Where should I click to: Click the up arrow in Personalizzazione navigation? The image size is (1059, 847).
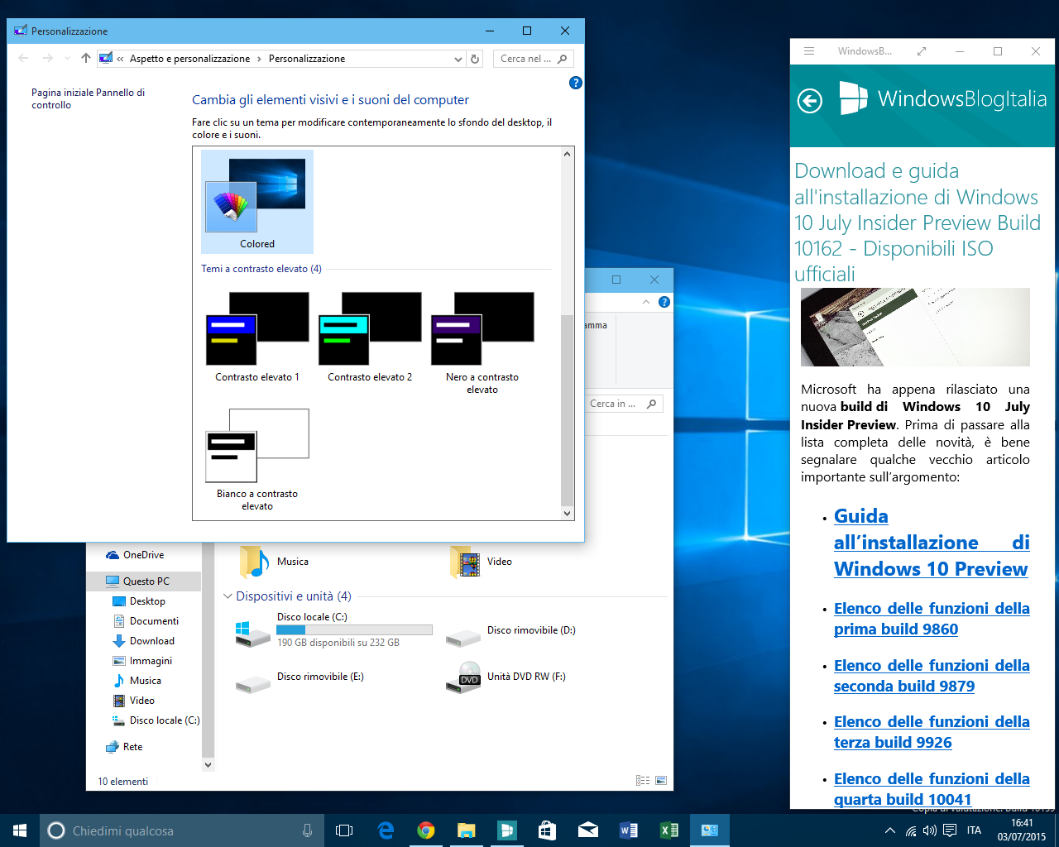(86, 59)
